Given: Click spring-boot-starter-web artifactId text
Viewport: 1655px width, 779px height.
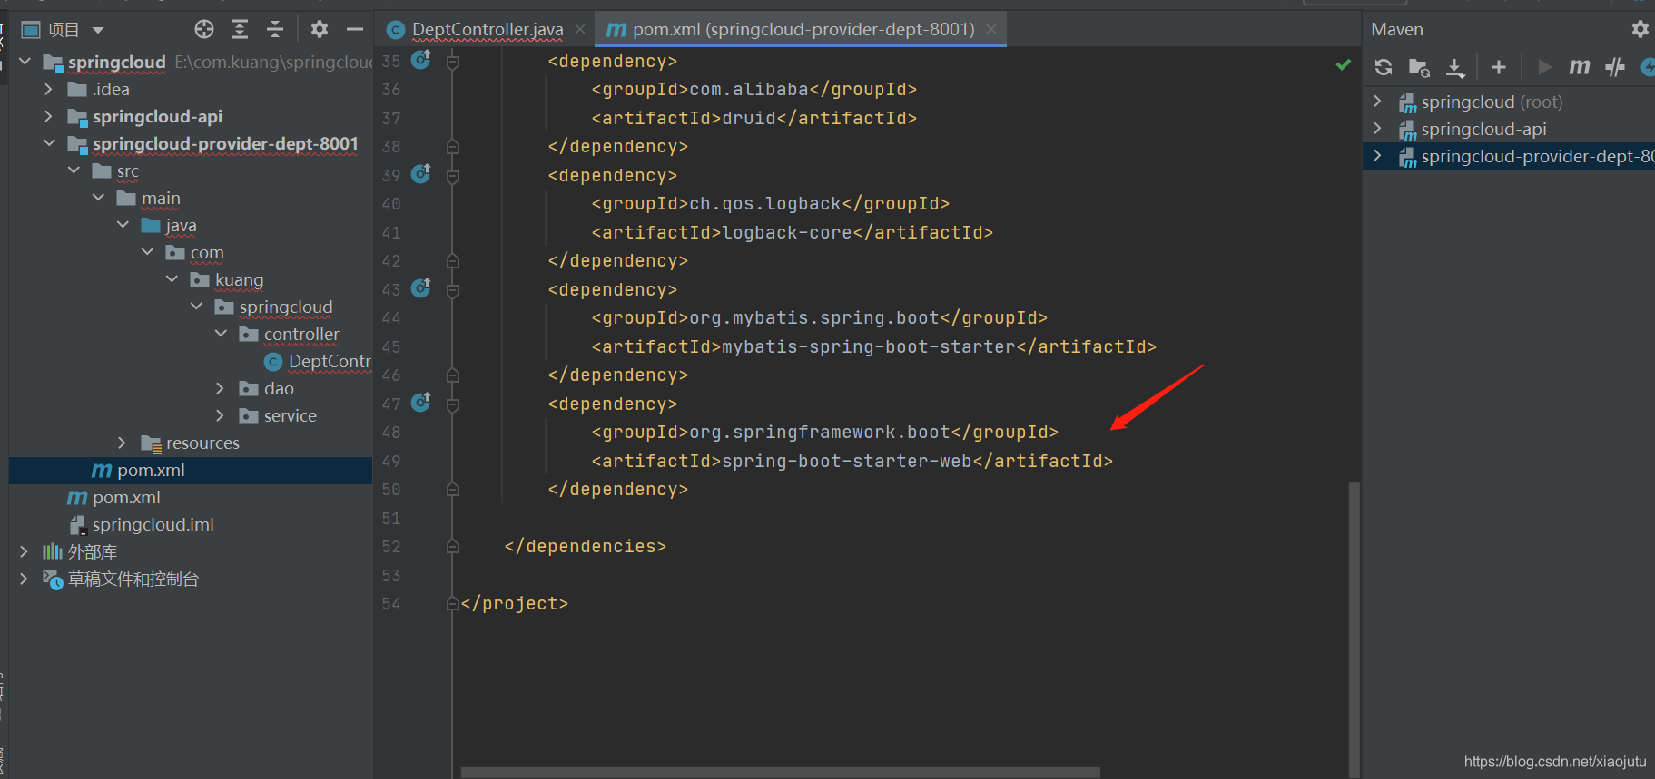Looking at the screenshot, I should click(847, 461).
